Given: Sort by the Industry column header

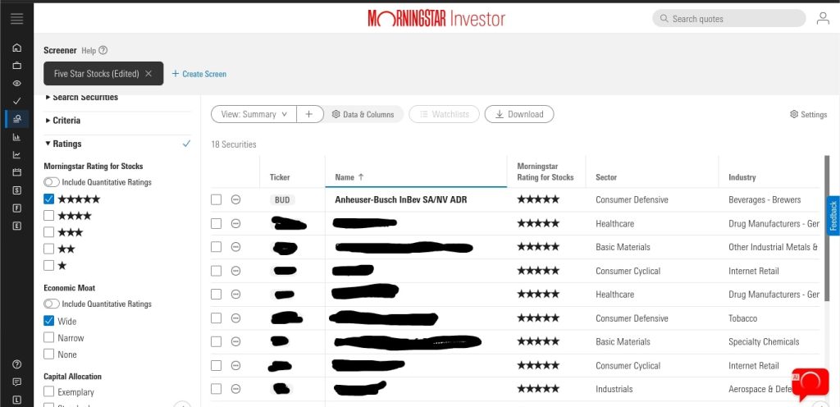Looking at the screenshot, I should coord(742,177).
